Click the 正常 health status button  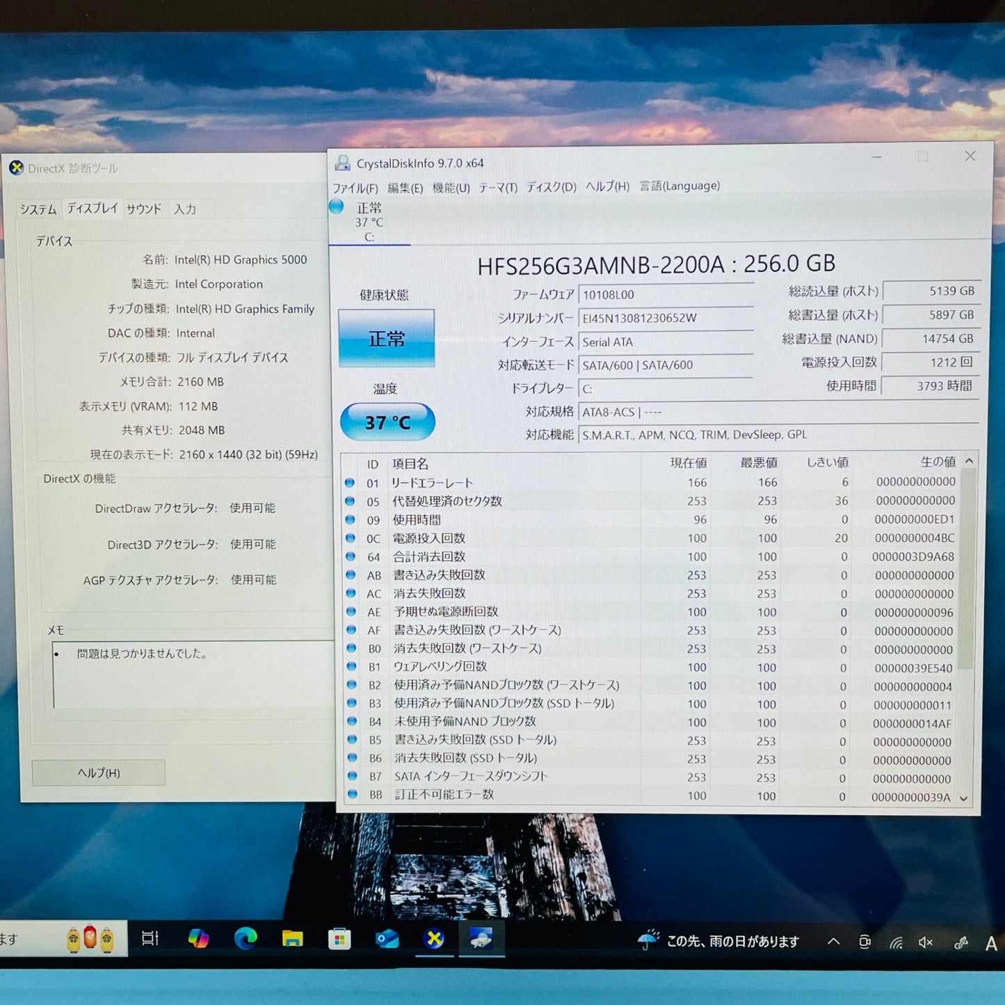coord(387,338)
